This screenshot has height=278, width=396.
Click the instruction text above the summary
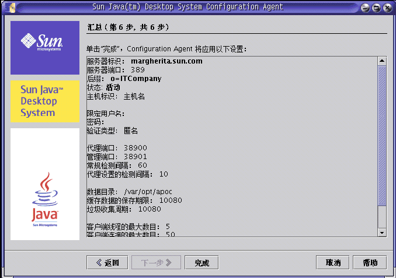tap(166, 48)
